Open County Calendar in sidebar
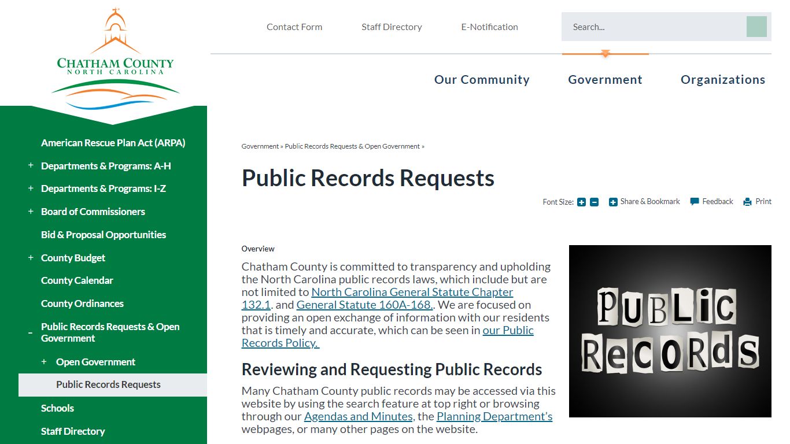The width and height of the screenshot is (790, 444). (77, 280)
